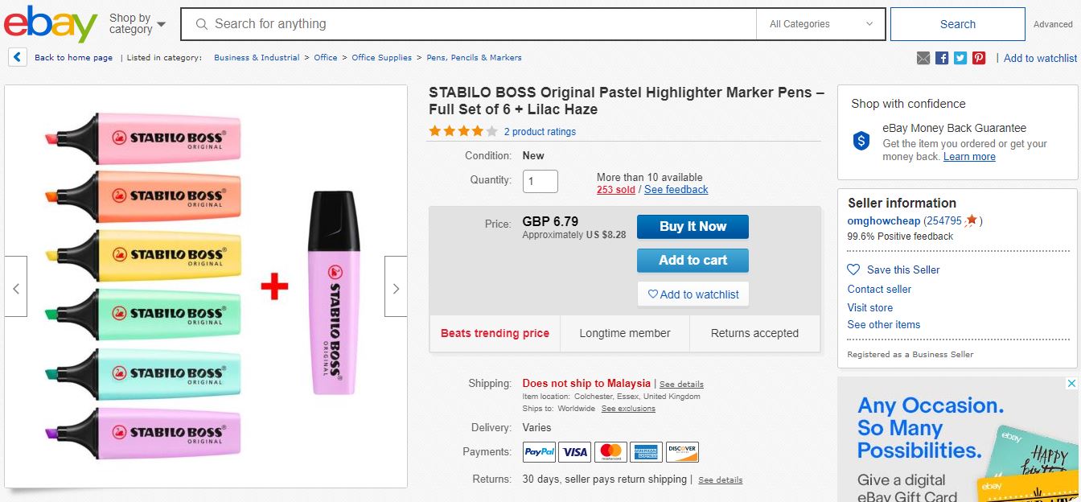Click the email share icon
Viewport: 1081px width, 502px height.
coord(923,58)
